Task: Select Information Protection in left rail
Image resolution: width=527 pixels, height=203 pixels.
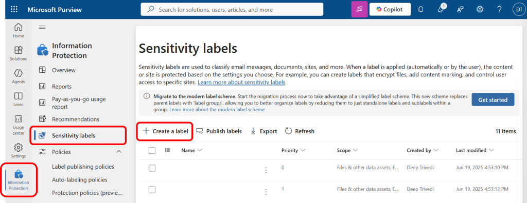Action: pos(19,179)
